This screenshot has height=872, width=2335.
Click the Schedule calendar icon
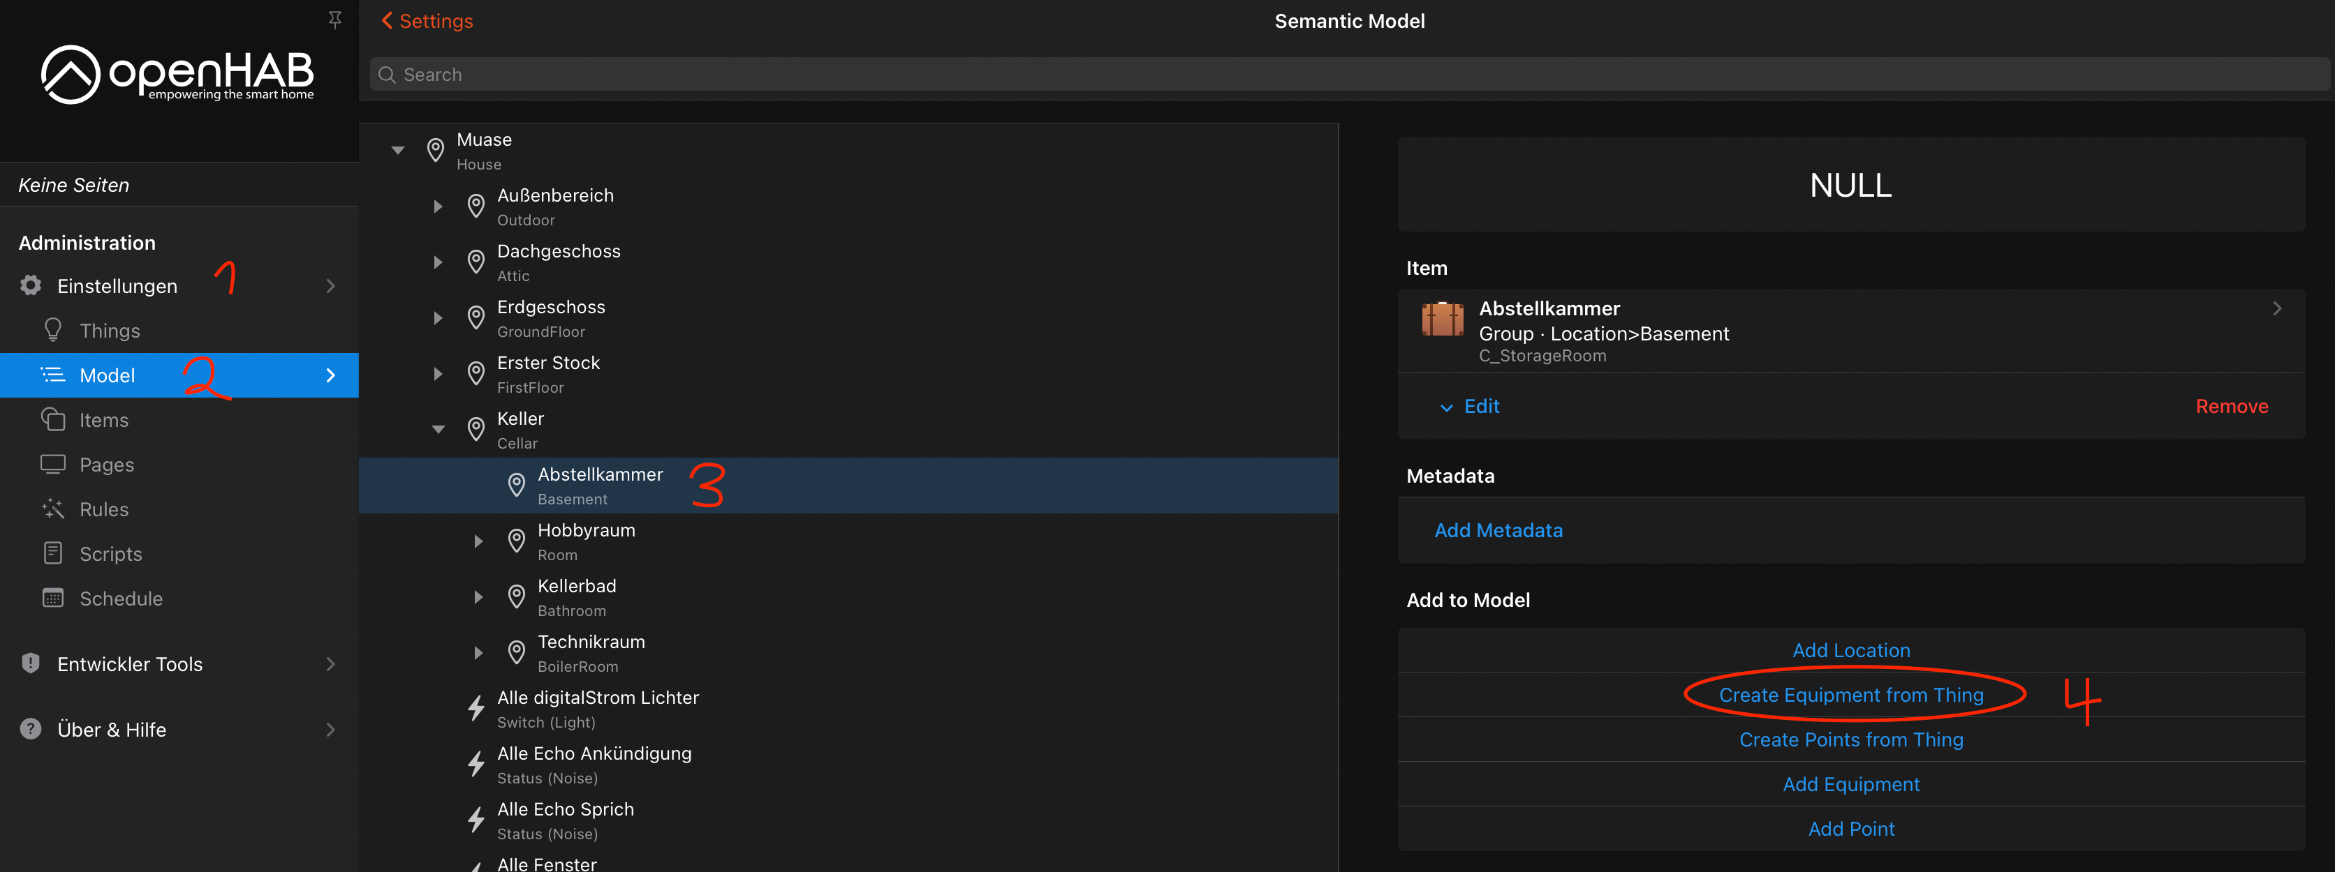[52, 598]
